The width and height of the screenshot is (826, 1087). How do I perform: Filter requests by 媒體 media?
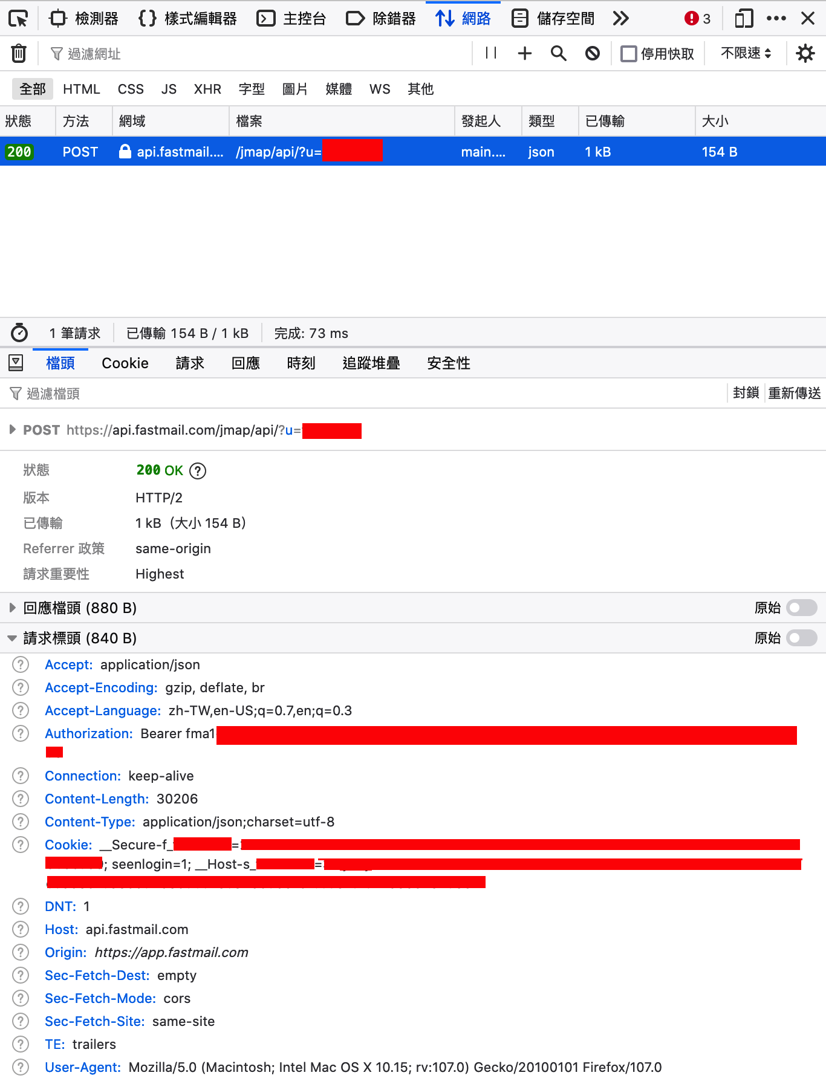[339, 89]
